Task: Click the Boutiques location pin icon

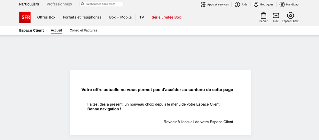Action: [256, 4]
